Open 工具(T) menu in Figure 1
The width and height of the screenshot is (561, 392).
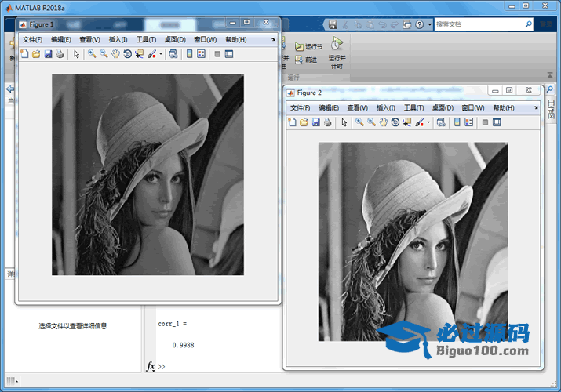point(147,40)
